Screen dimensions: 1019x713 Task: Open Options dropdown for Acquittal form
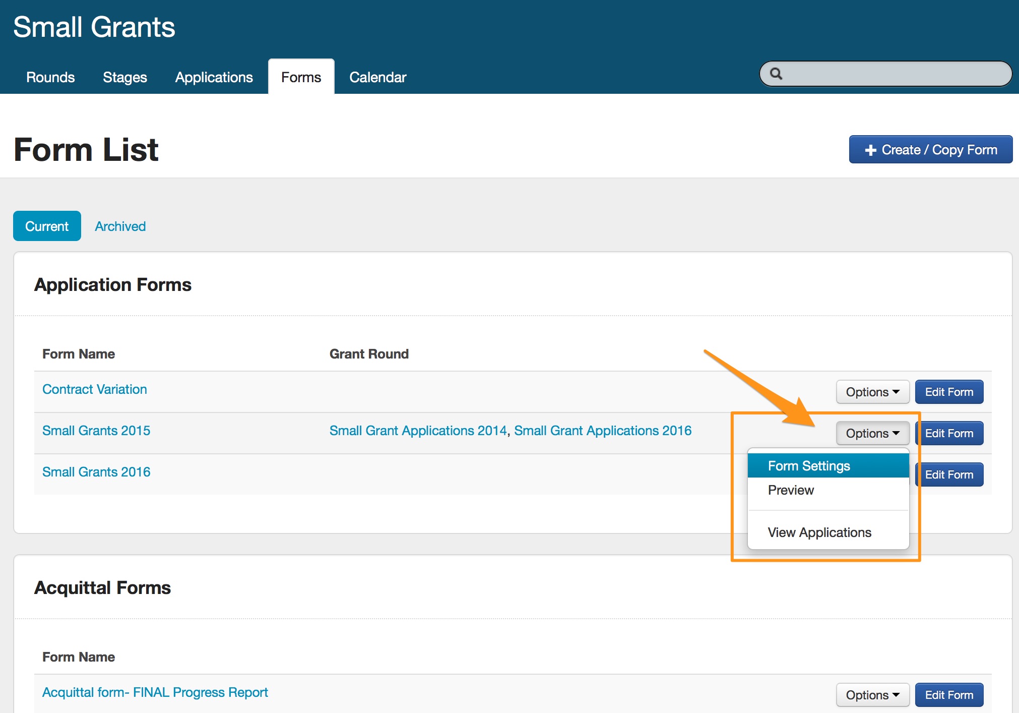pyautogui.click(x=872, y=695)
